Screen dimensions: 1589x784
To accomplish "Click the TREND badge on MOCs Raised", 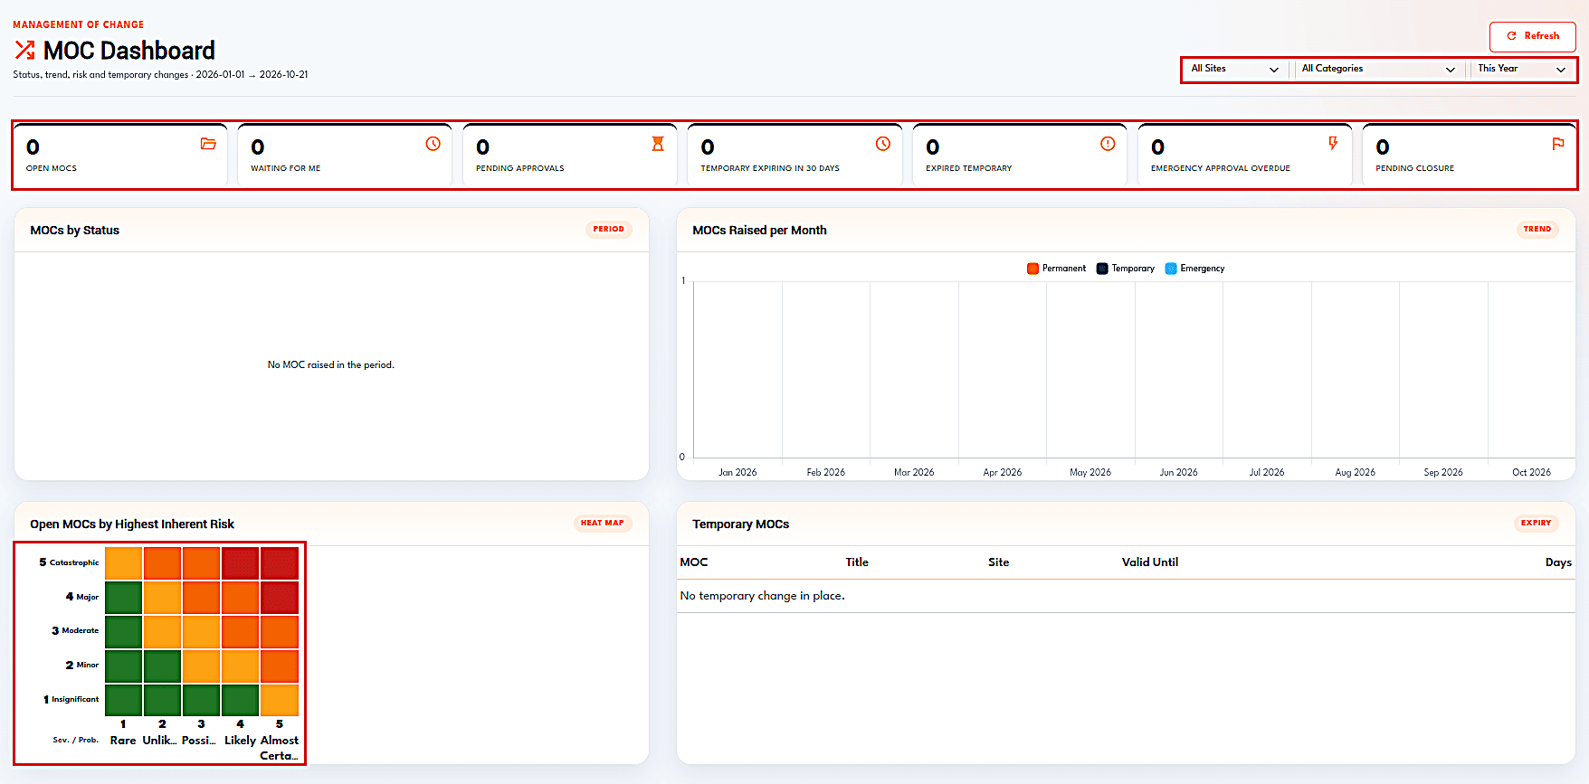I will pos(1537,230).
